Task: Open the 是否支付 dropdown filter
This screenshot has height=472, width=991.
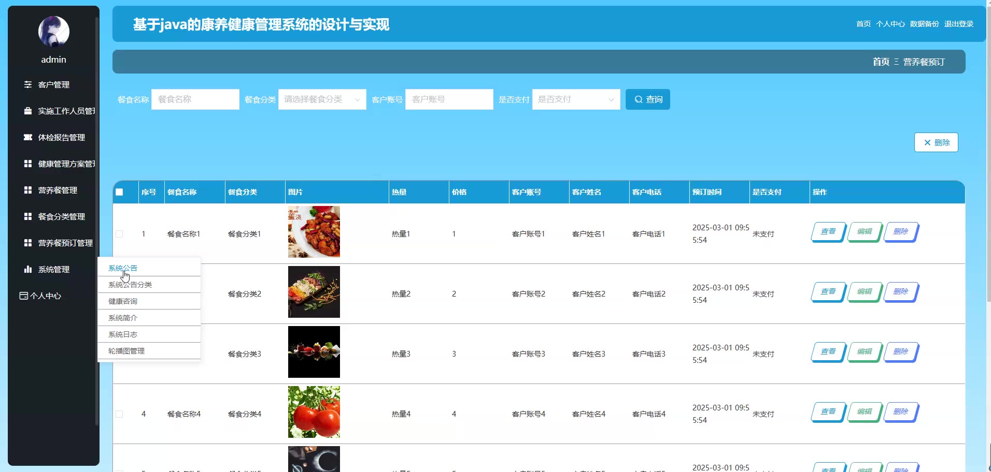Action: pyautogui.click(x=576, y=99)
